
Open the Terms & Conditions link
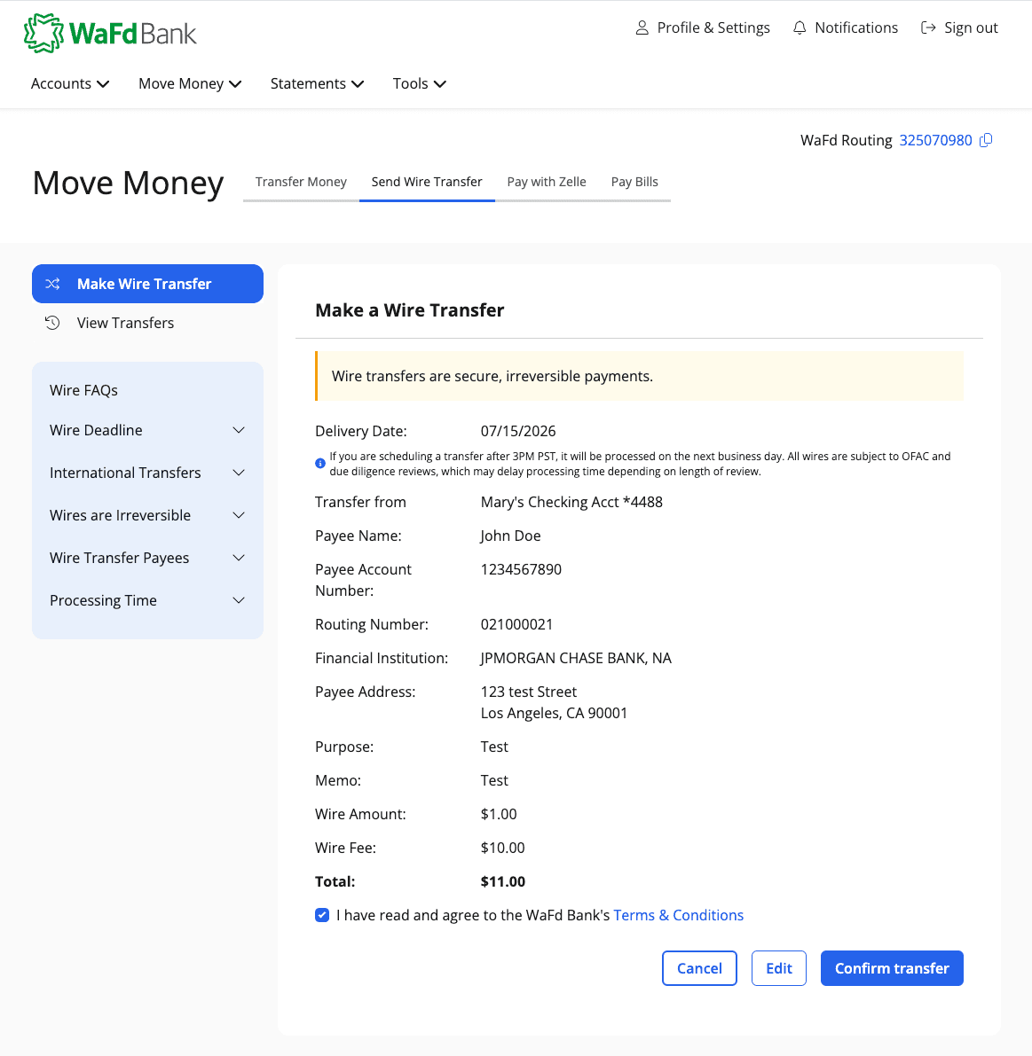(678, 915)
